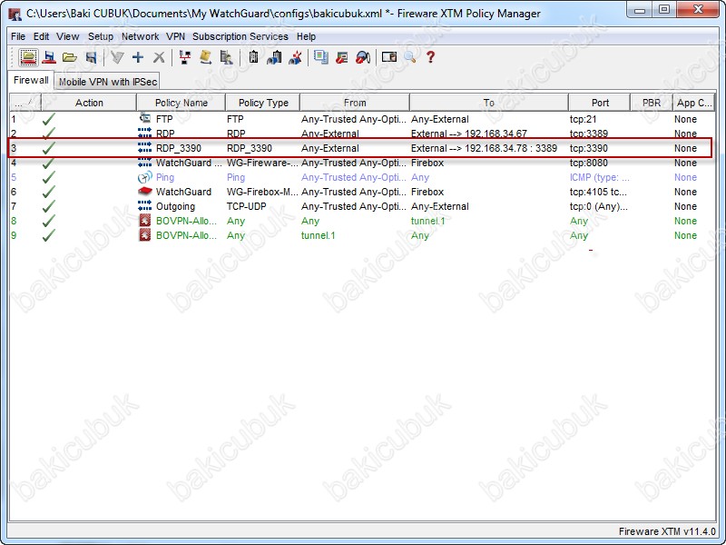Click the tunnel.1 source in BOVPN row 9
The image size is (726, 545).
(x=319, y=235)
